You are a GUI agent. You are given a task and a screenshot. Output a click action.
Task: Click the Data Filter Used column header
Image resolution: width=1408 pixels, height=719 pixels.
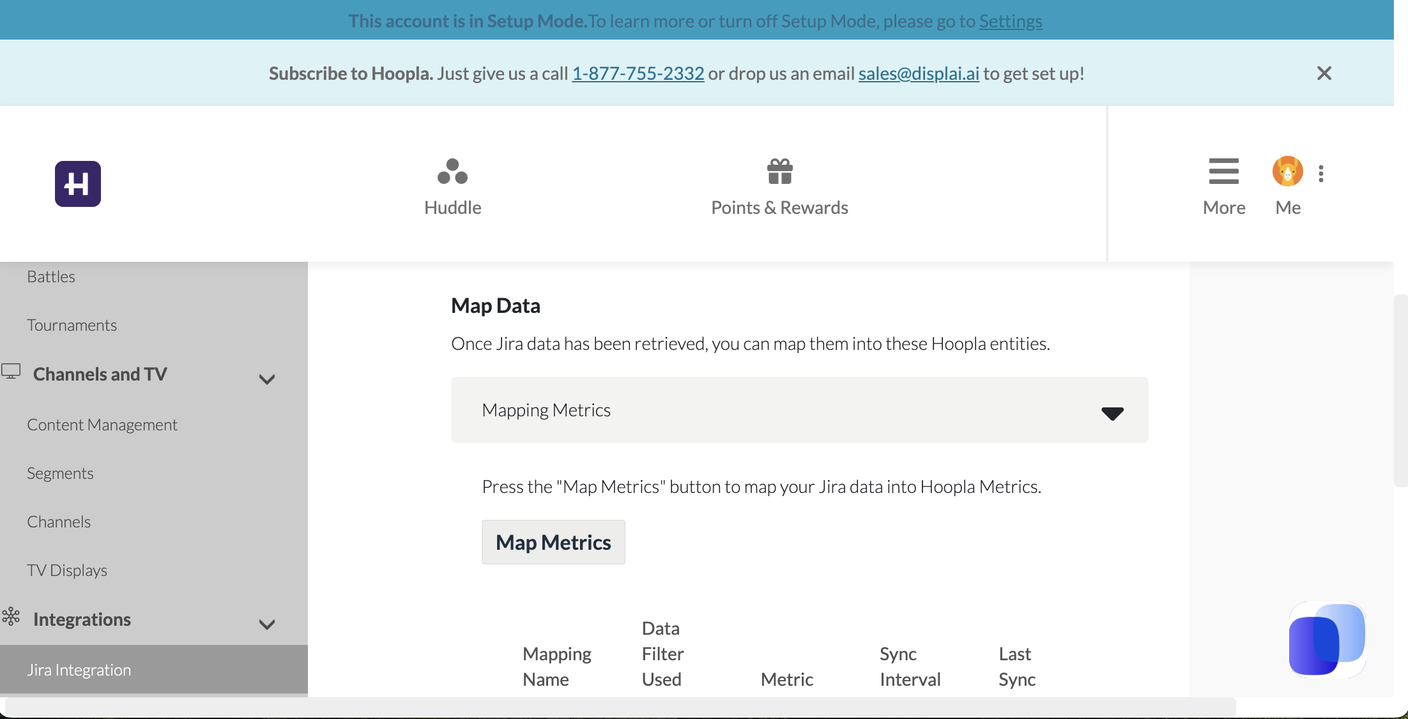662,653
